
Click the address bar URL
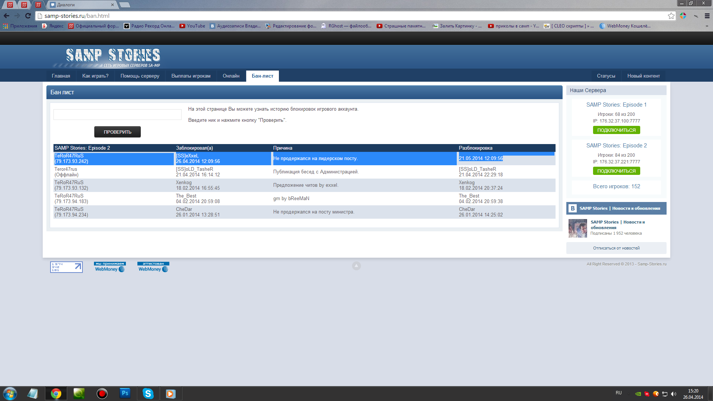[77, 16]
